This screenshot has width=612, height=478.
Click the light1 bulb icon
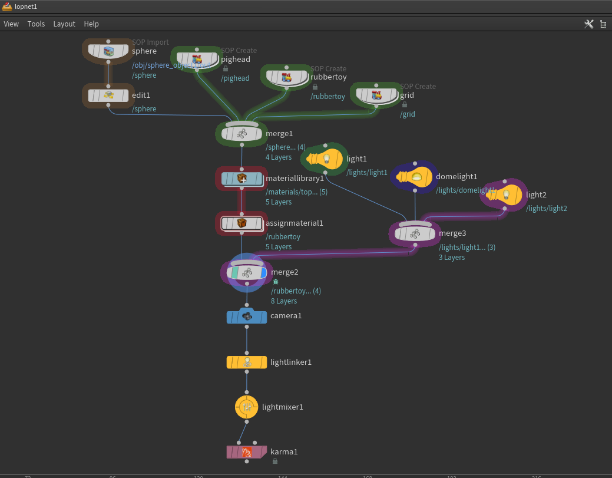click(x=325, y=159)
